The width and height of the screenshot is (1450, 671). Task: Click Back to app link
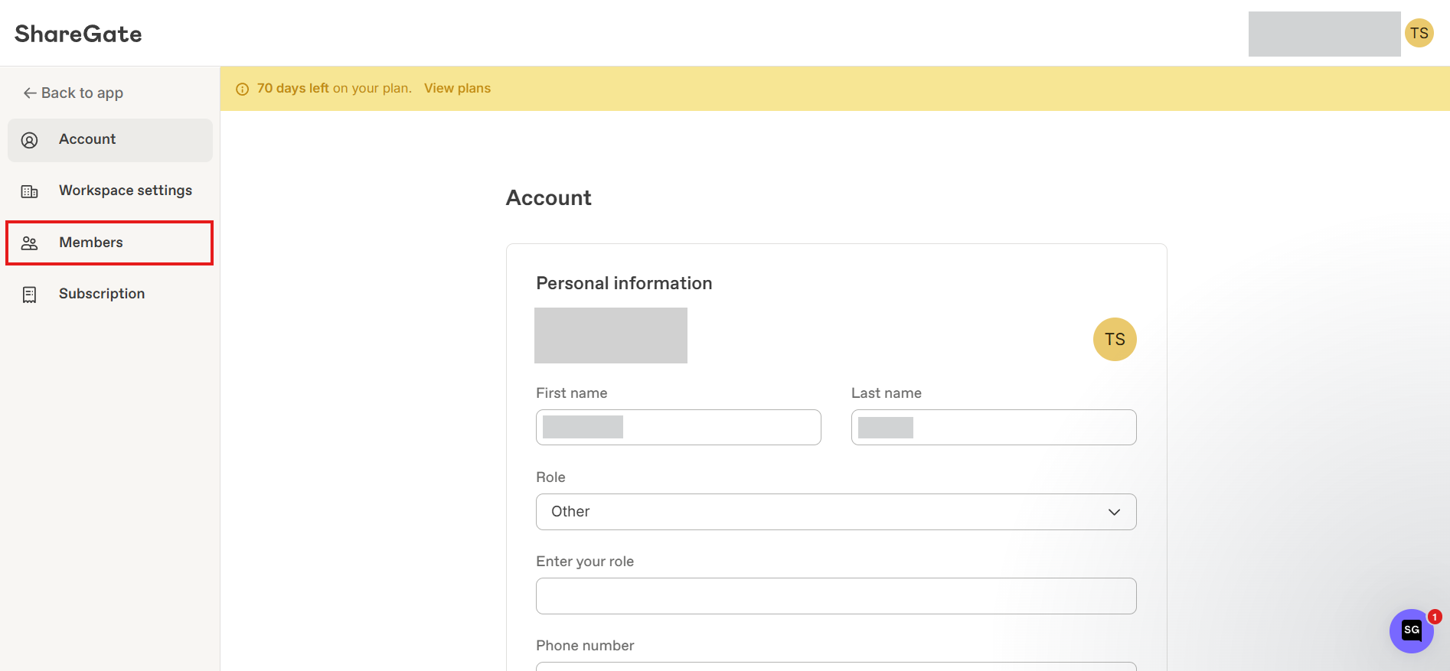tap(82, 93)
